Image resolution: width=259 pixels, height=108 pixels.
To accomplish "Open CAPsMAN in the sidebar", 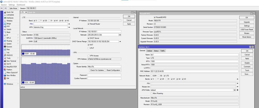I will tap(10, 15).
